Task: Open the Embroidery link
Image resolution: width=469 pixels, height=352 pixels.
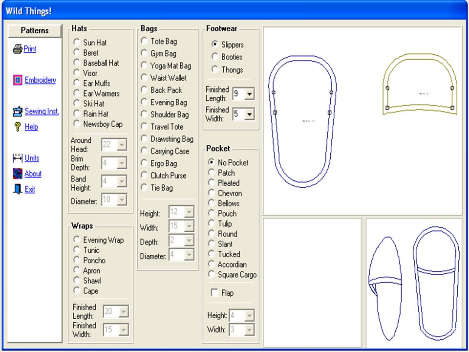Action: pos(40,80)
